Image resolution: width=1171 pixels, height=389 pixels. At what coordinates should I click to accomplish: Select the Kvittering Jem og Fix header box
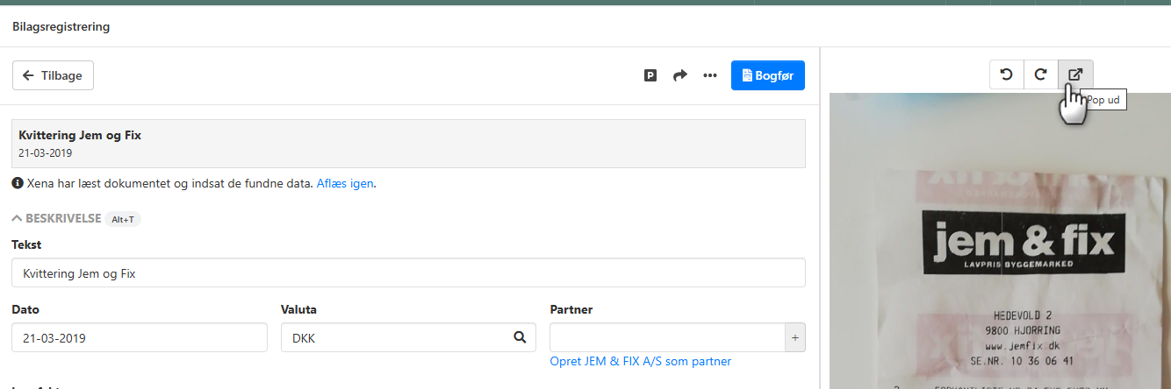(x=408, y=144)
